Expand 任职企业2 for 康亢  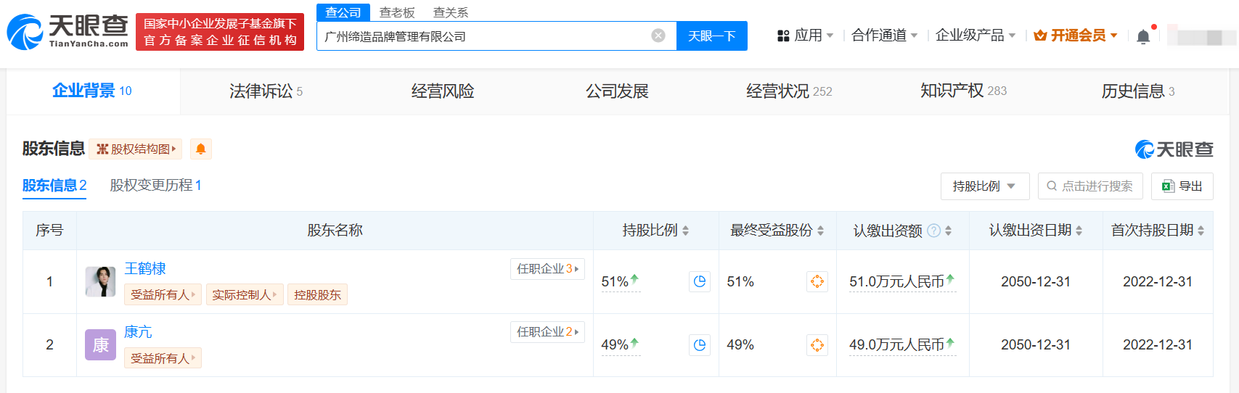(x=547, y=332)
